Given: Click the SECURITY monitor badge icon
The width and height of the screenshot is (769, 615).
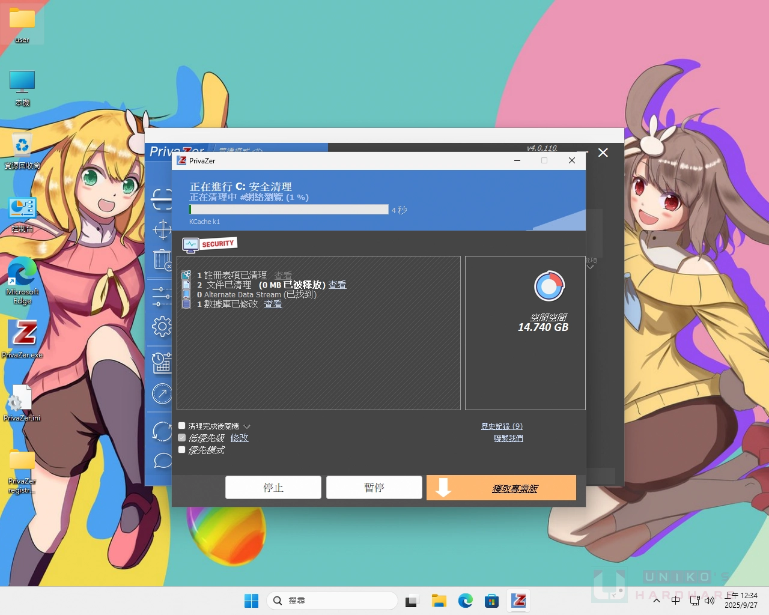Looking at the screenshot, I should [210, 244].
